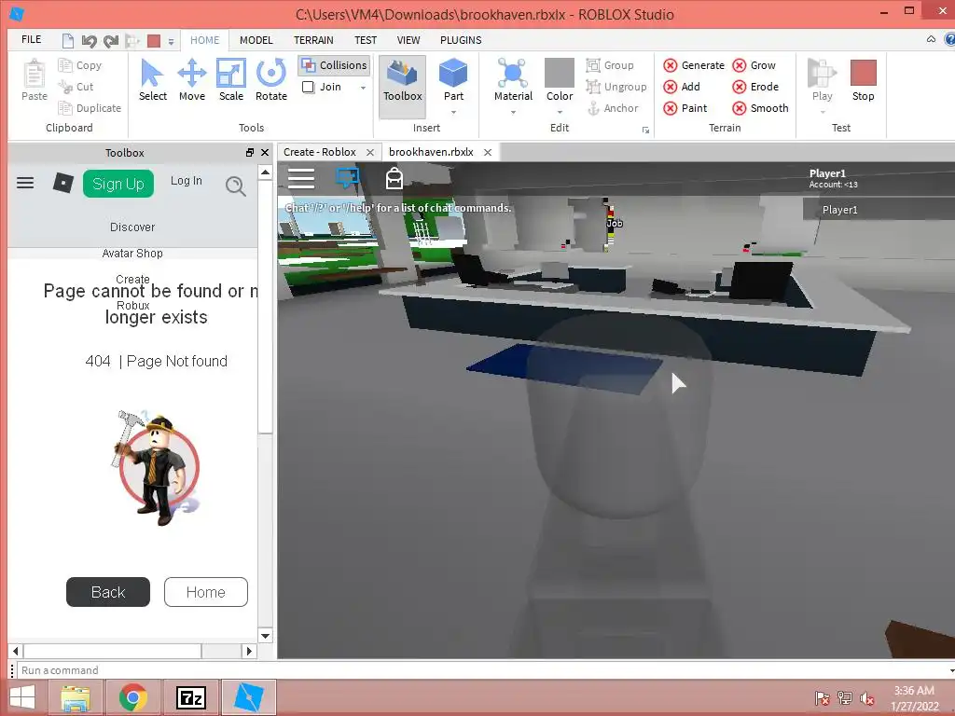Viewport: 955px width, 716px height.
Task: Click the Cut command
Action: (x=76, y=87)
